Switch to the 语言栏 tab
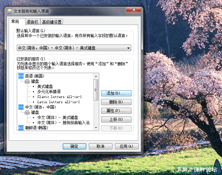Screen dimensions: 222x175 point(33,22)
